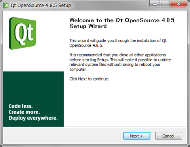Click the 'Deploy everywhere.' slogan text
Screen dimensions: 190x147
point(33,118)
